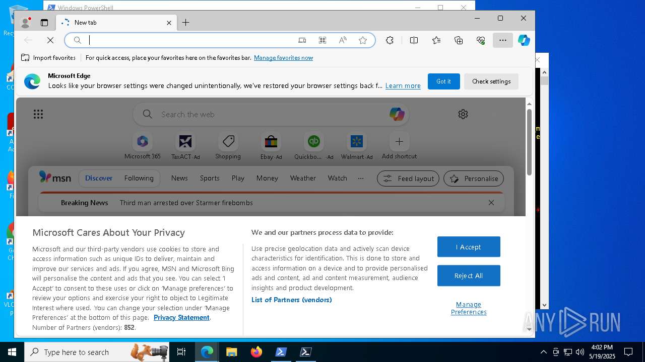Click Copilot icon in search box
645x362 pixels.
(397, 114)
